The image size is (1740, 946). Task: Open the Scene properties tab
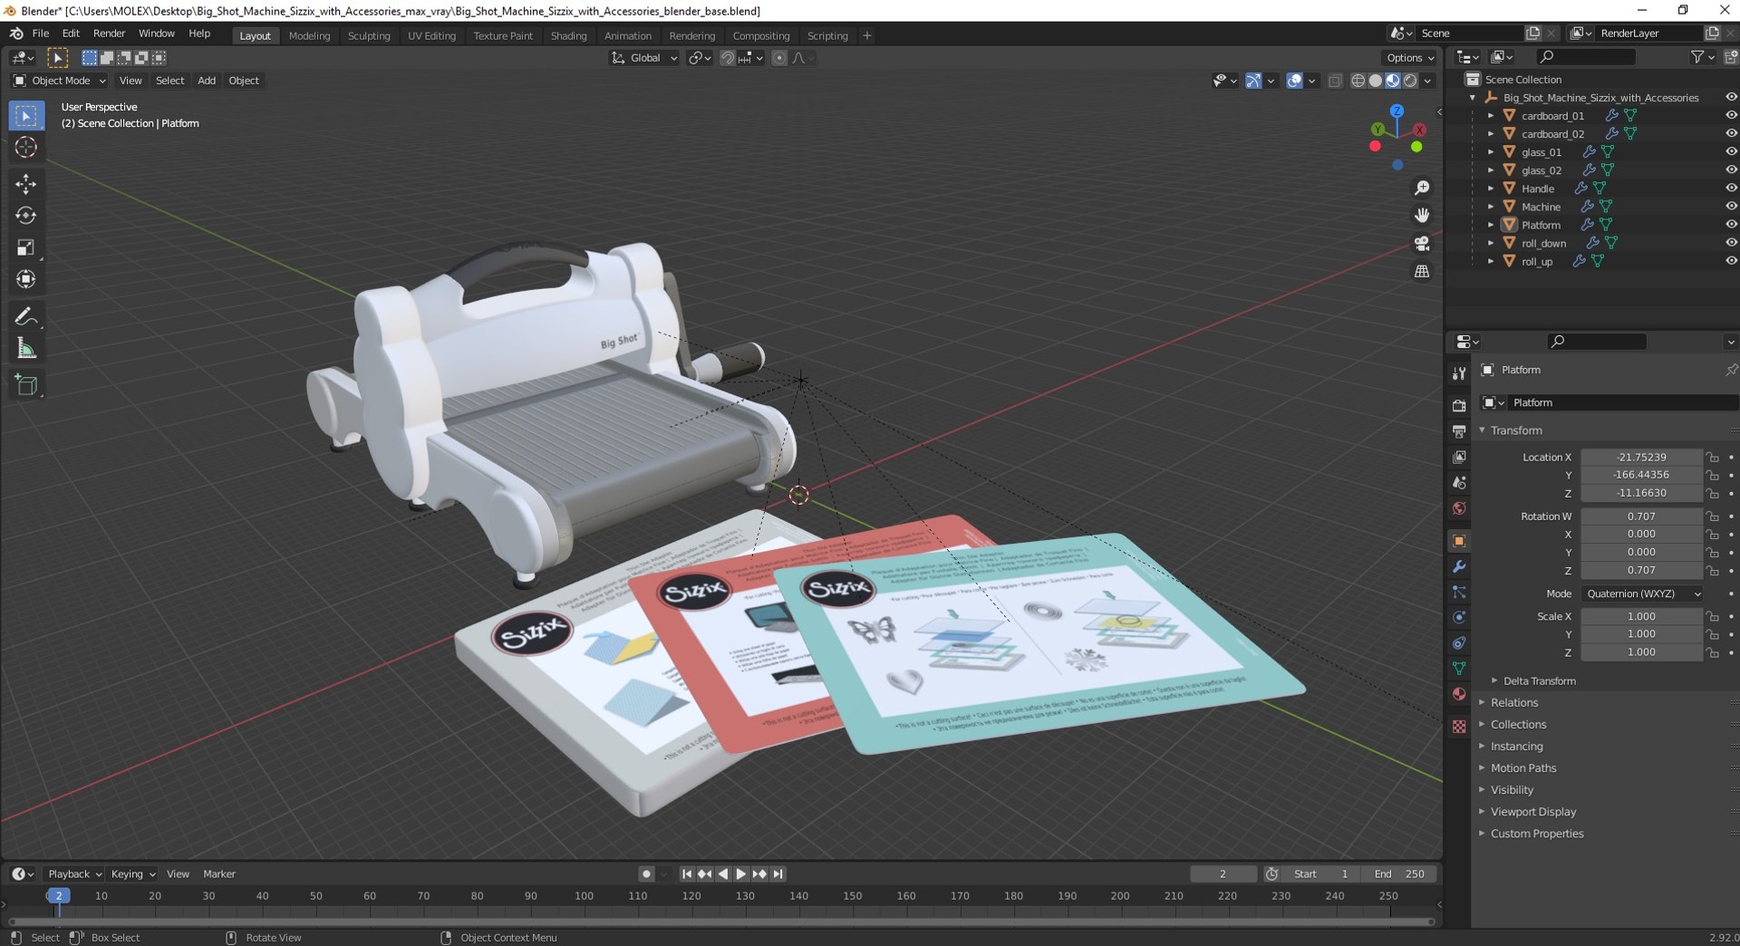[x=1459, y=482]
